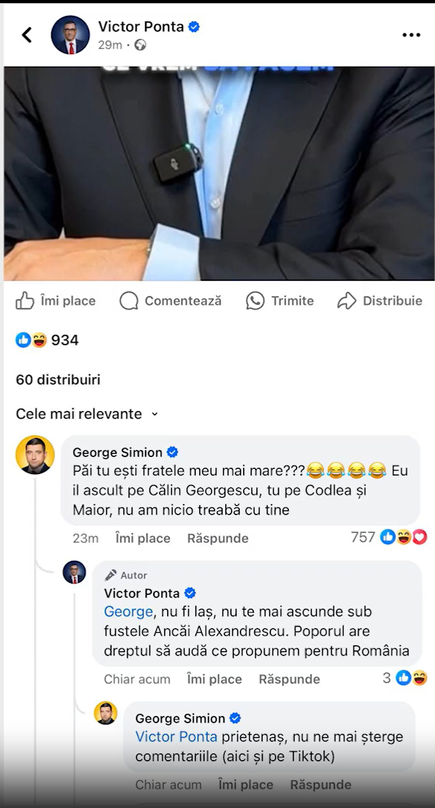The height and width of the screenshot is (808, 435).
Task: Like George Simion's first comment
Action: 143,538
